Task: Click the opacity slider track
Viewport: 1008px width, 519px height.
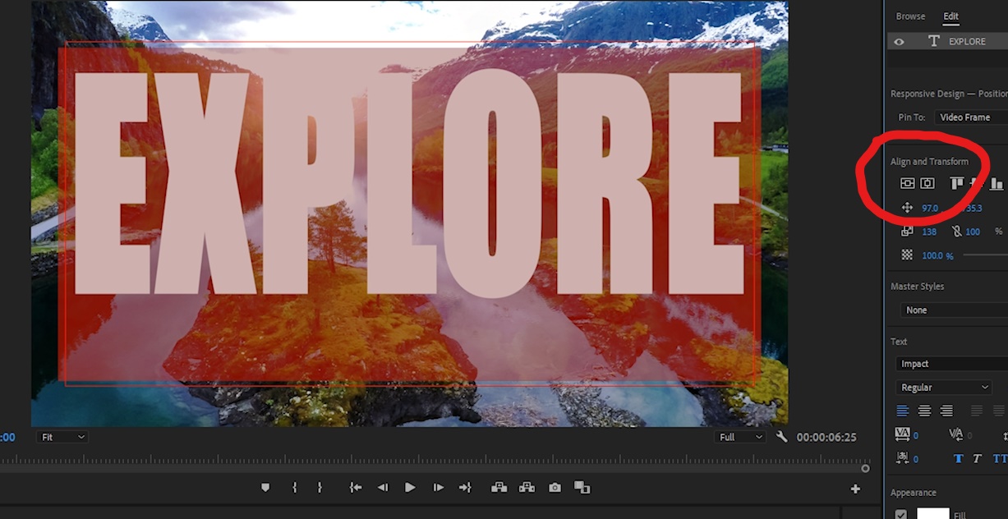Action: pos(985,255)
